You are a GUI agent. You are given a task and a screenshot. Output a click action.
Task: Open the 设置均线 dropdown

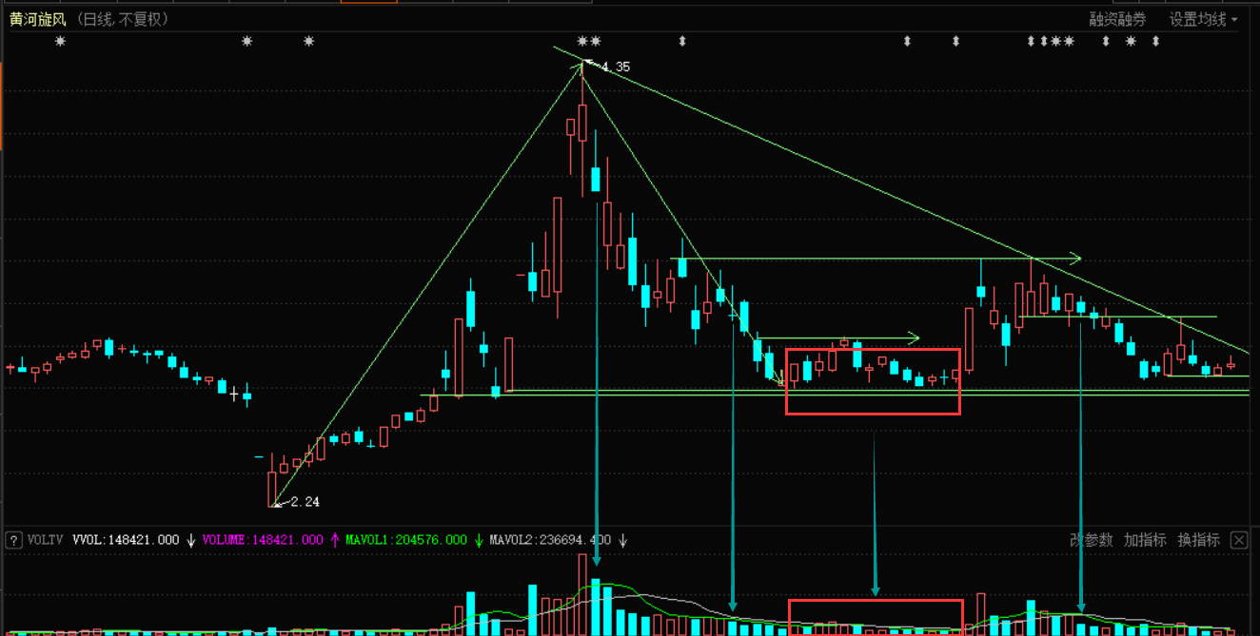click(x=1203, y=19)
